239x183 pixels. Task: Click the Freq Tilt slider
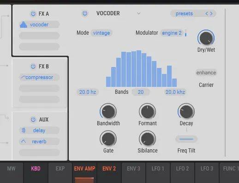coord(186,139)
